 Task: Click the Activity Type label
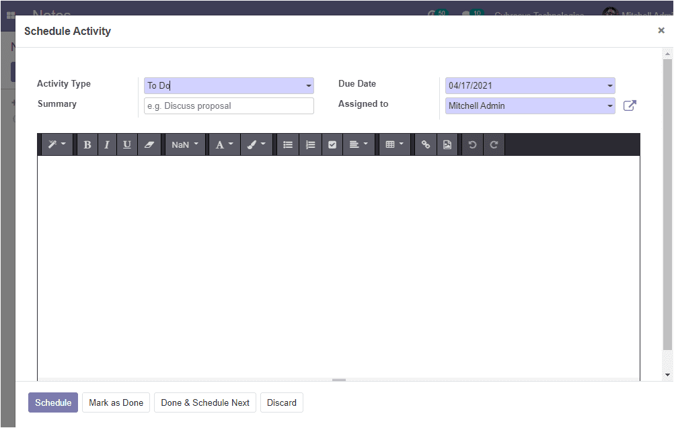click(64, 84)
